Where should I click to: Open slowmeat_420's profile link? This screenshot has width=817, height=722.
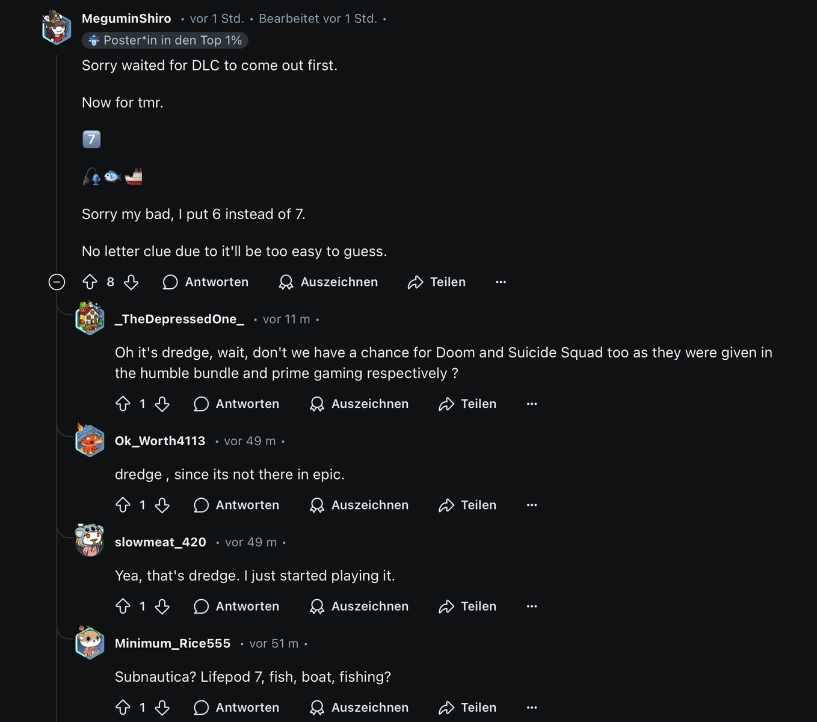[160, 542]
